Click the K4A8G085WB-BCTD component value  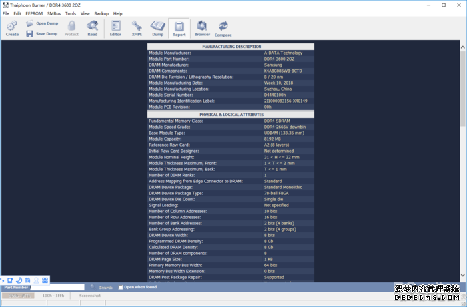click(283, 71)
